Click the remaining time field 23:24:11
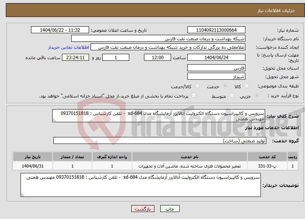This screenshot has width=305, height=219. pyautogui.click(x=75, y=57)
